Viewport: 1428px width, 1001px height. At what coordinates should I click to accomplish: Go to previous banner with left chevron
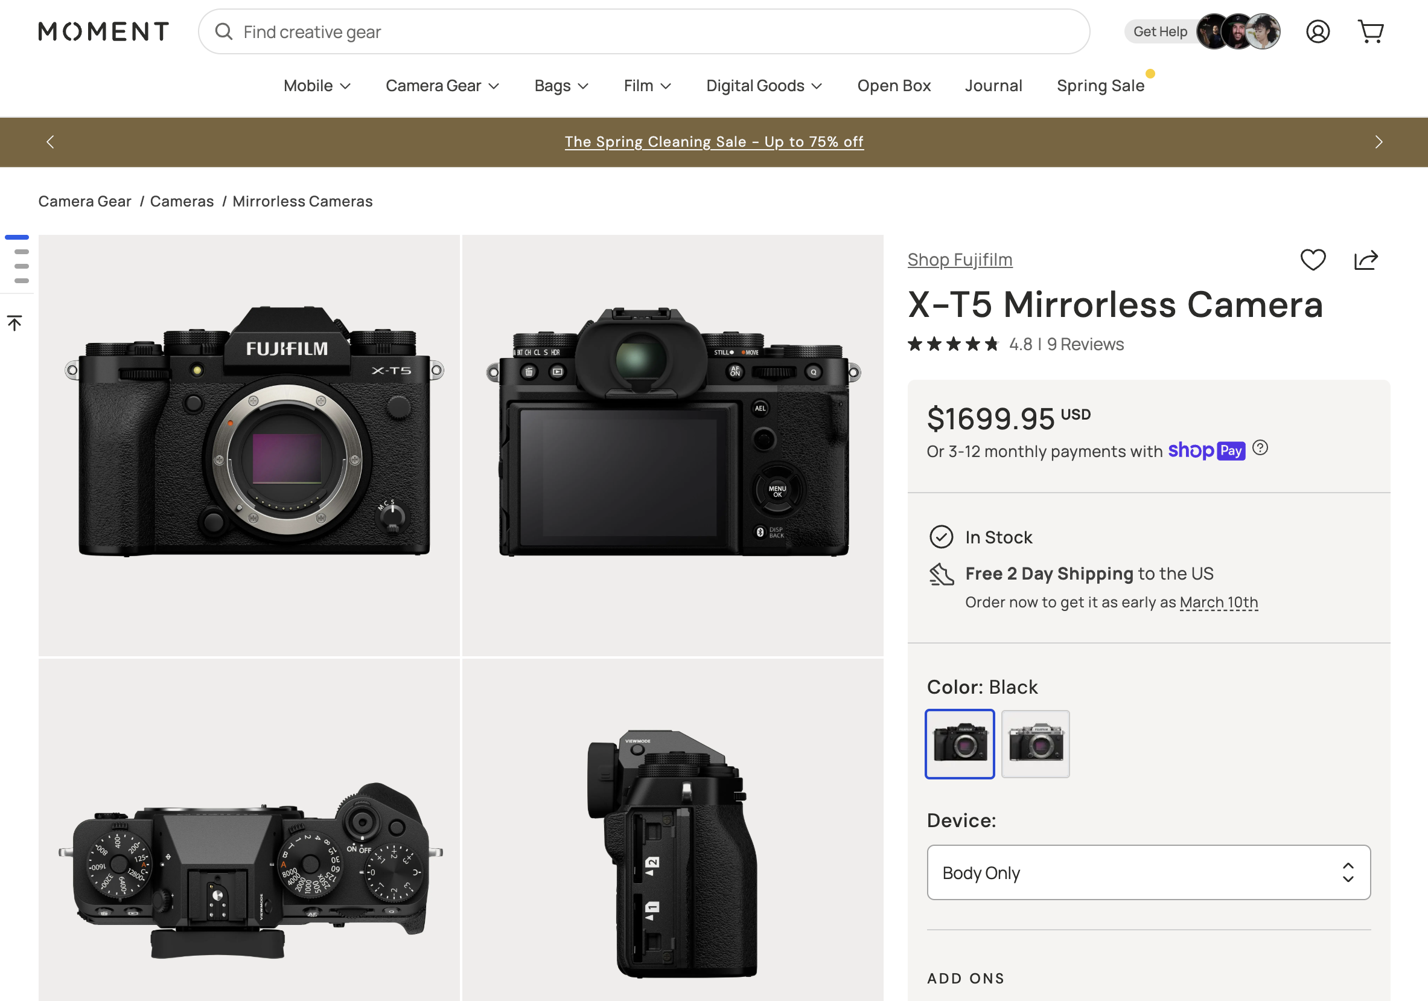[49, 142]
